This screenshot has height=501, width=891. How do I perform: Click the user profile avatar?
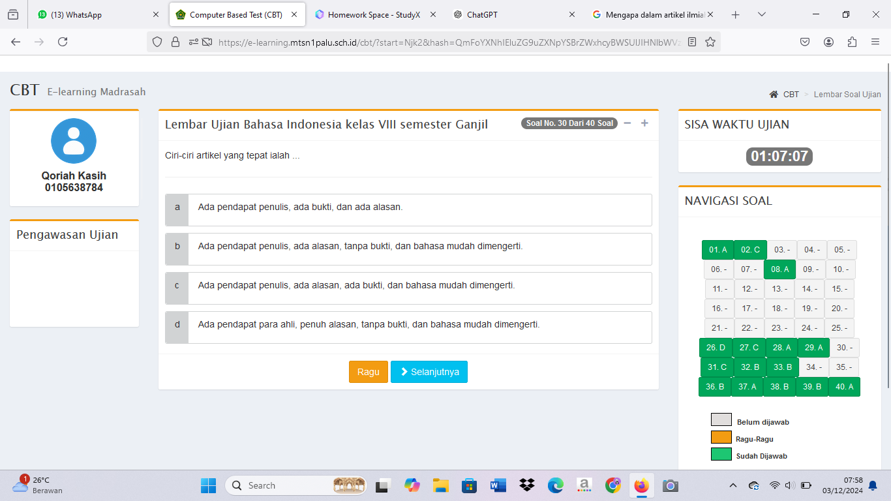coord(74,141)
